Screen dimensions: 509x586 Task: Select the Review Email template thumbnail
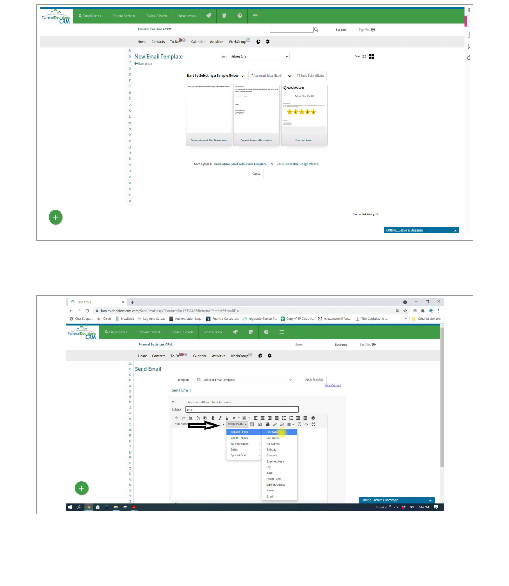coord(304,114)
